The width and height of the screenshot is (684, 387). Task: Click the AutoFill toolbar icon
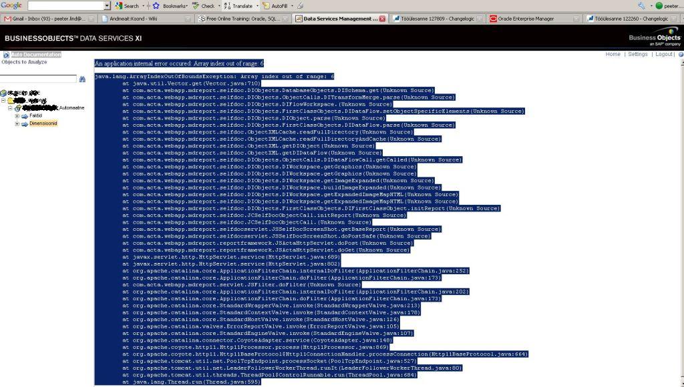tap(266, 5)
